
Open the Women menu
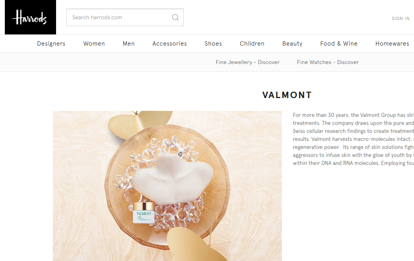94,44
